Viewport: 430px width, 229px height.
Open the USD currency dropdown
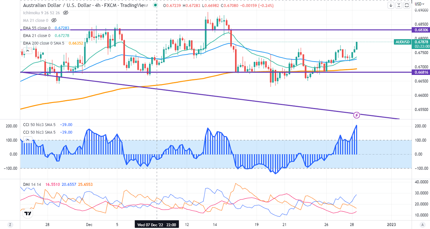click(420, 4)
